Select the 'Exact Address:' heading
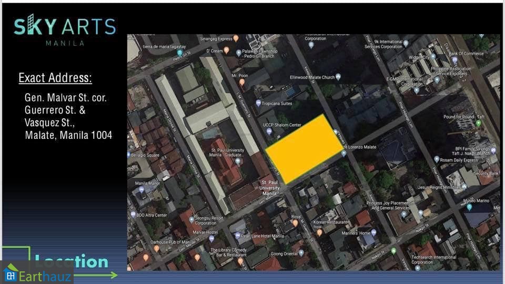 pyautogui.click(x=55, y=78)
